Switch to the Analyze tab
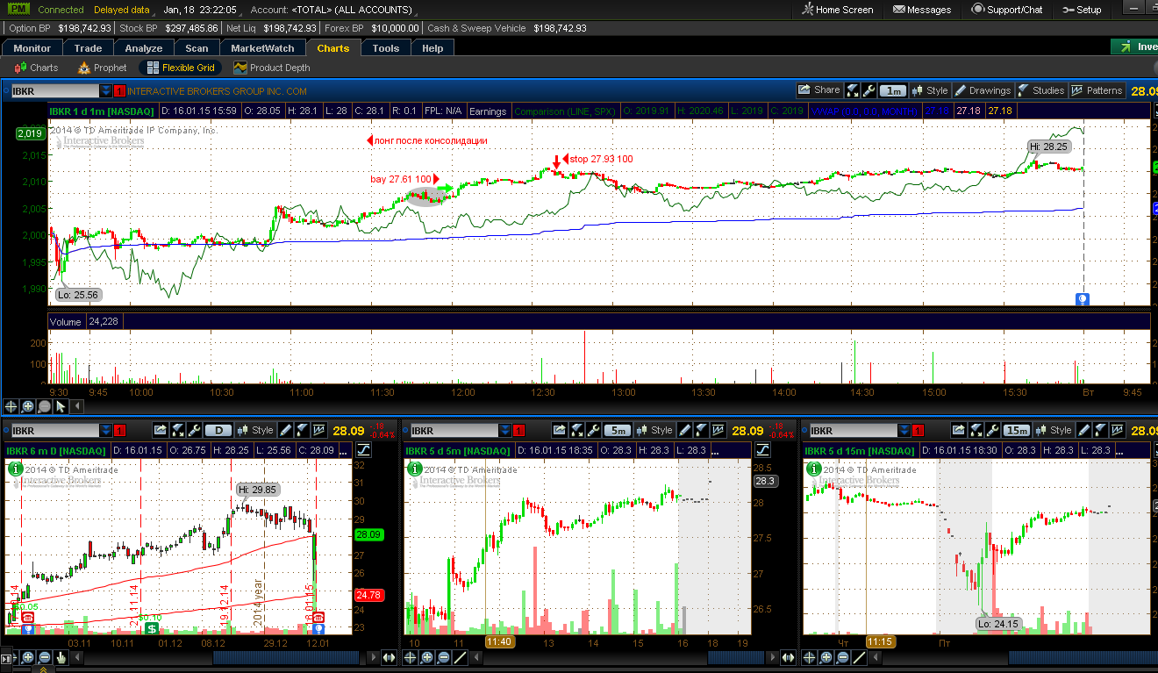This screenshot has height=673, width=1158. 144,48
